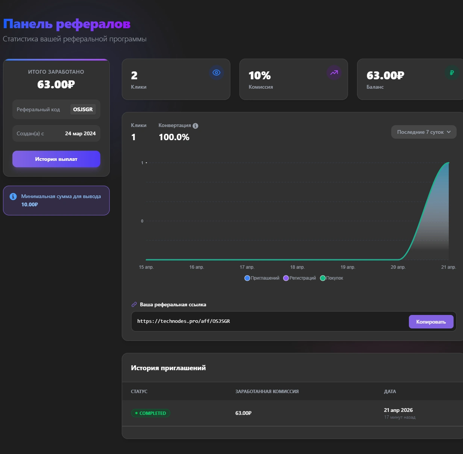Open the Последние 7 суток period dropdown
Screen dimensions: 463x454
[424, 132]
